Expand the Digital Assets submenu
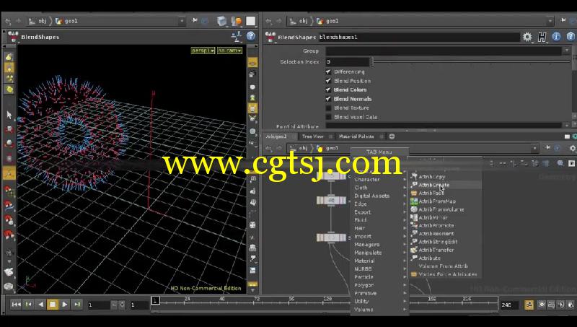Screen dimensions: 577x327 [x=380, y=196]
